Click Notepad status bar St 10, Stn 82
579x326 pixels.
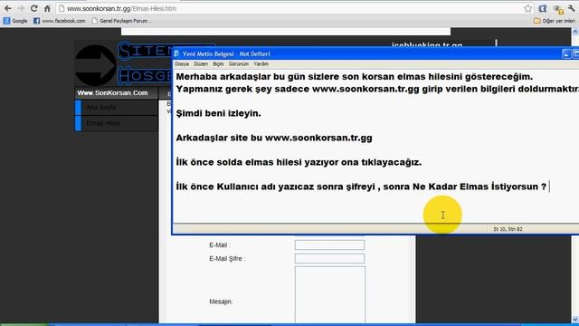tap(508, 229)
